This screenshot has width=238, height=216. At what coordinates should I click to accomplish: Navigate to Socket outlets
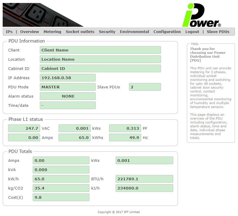80,32
